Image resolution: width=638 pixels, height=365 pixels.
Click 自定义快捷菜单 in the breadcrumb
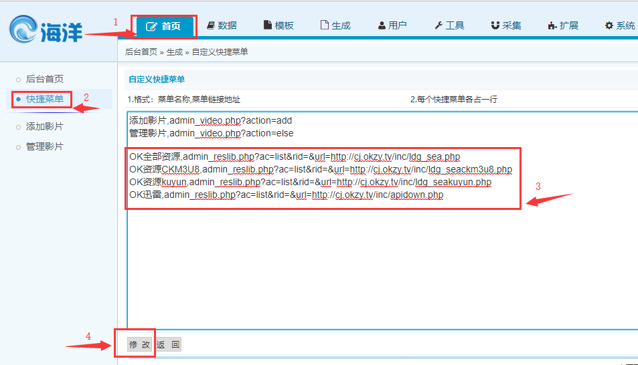coord(220,52)
